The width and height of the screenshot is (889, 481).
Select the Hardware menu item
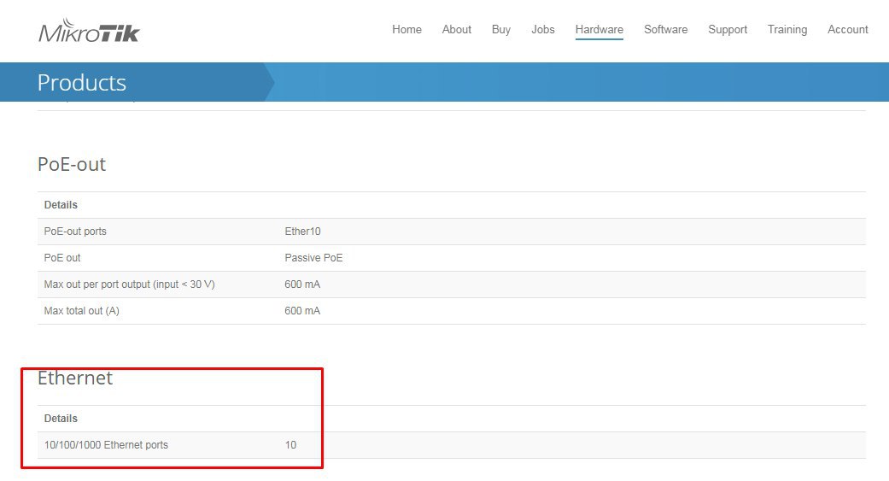point(599,30)
